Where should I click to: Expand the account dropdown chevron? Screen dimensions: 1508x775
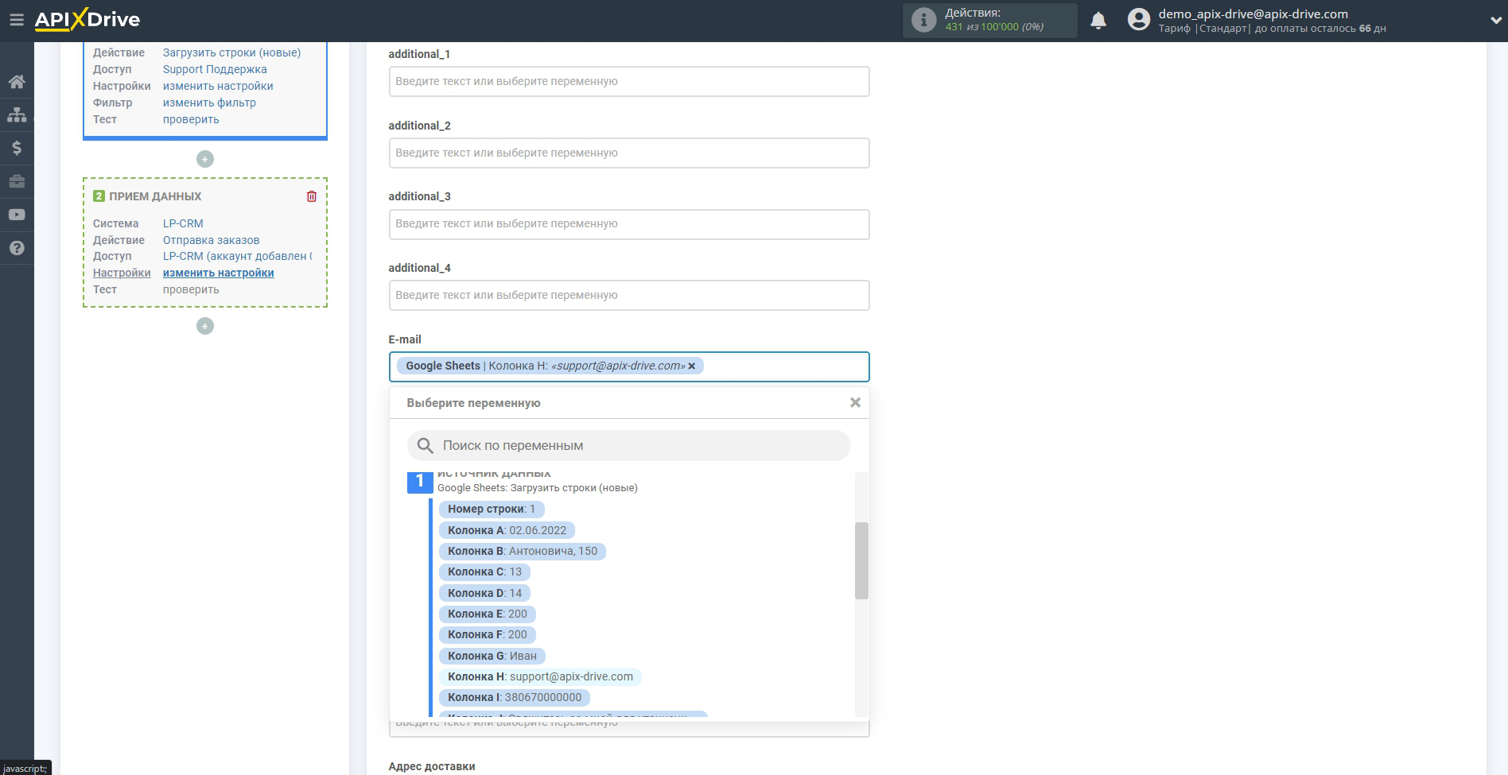pos(1495,21)
